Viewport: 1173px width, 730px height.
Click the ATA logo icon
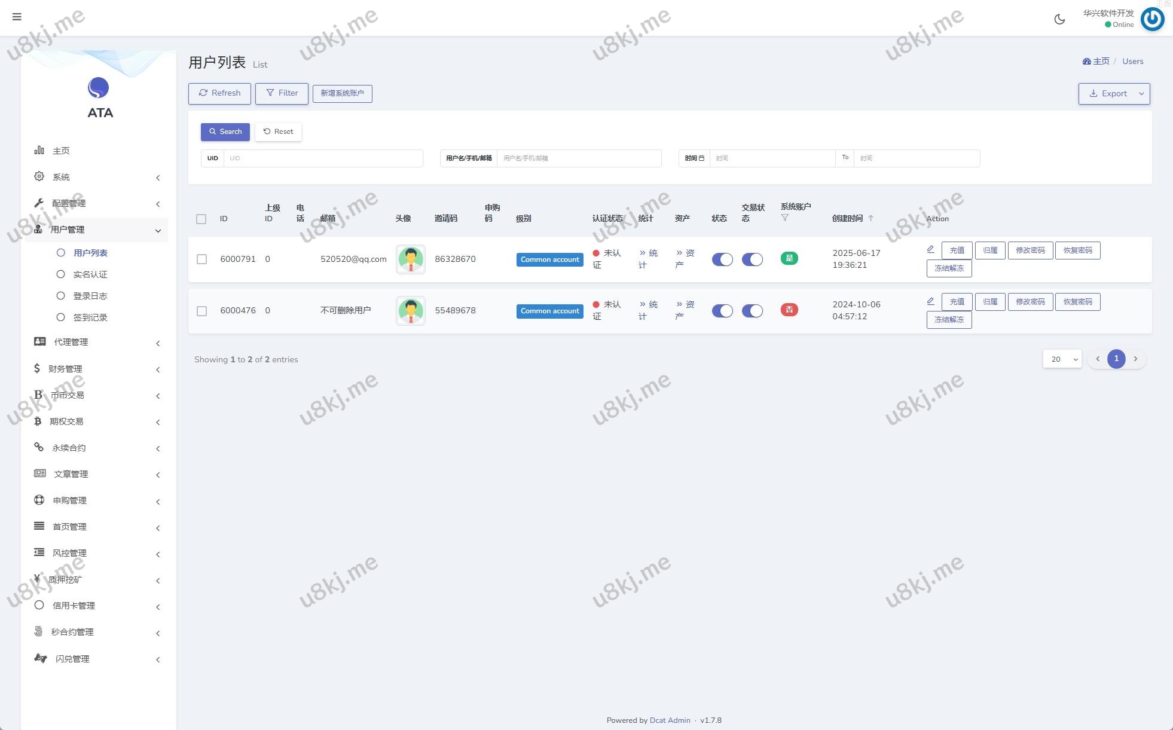click(99, 88)
